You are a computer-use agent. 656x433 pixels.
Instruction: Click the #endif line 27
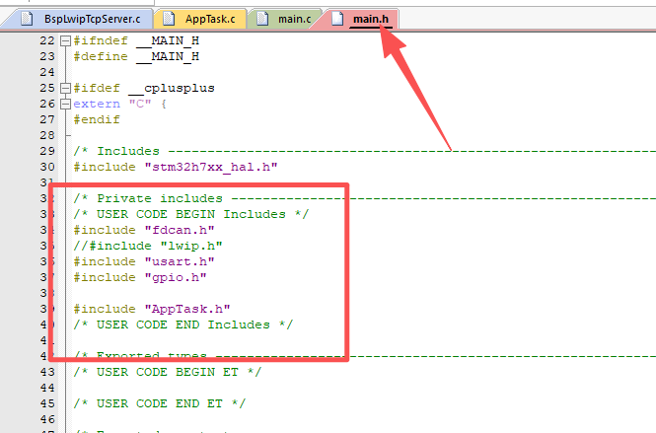tap(97, 119)
